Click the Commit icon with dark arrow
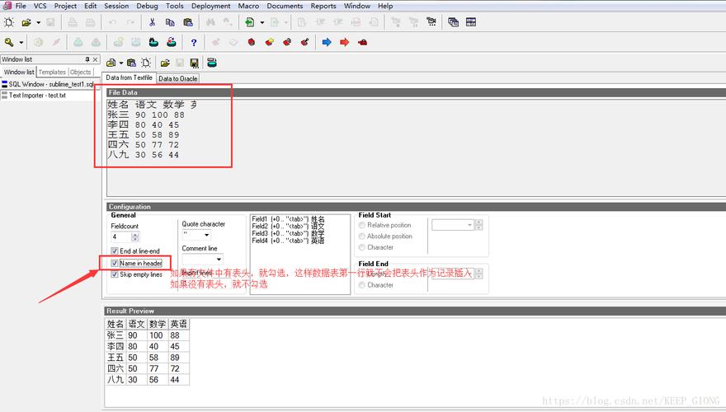726x412 pixels. click(153, 43)
